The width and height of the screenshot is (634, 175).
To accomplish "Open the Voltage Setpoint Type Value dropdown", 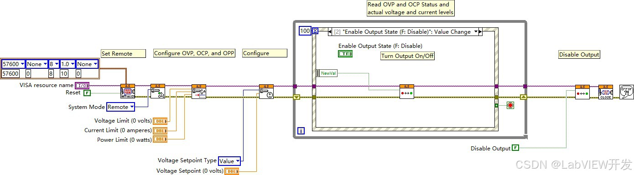I will click(x=229, y=161).
